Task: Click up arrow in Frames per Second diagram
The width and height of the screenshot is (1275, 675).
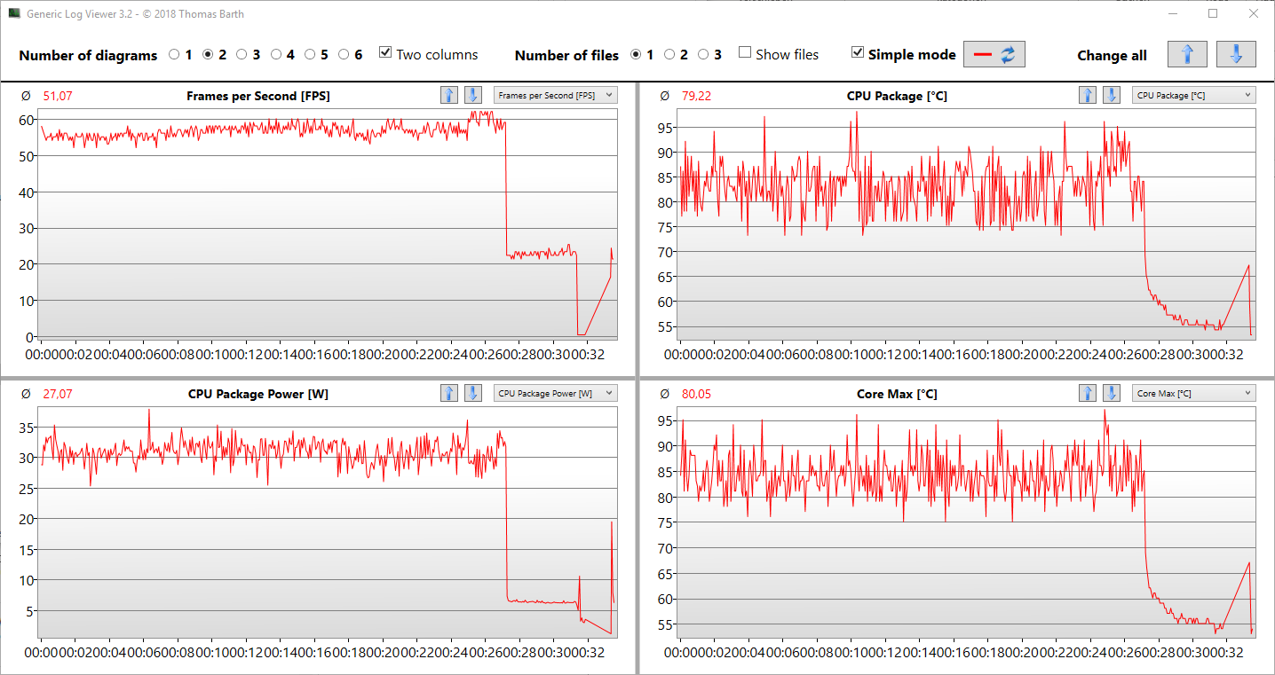Action: tap(449, 95)
